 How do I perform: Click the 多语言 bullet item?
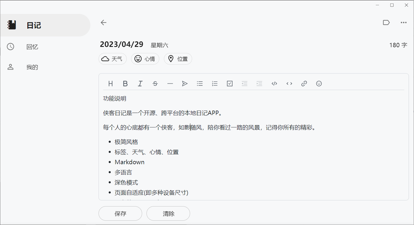pos(123,172)
